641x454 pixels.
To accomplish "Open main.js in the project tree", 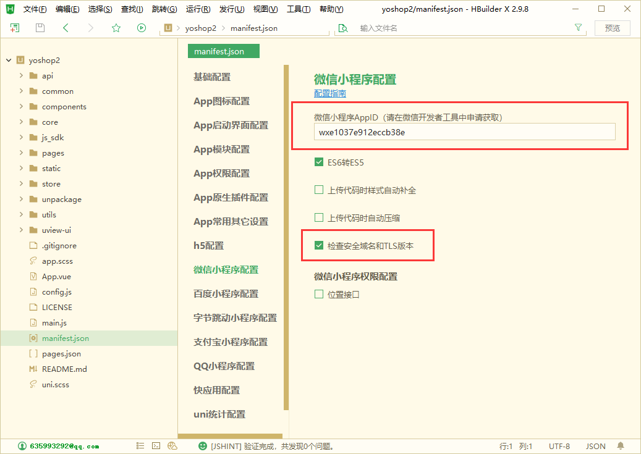I will click(54, 323).
